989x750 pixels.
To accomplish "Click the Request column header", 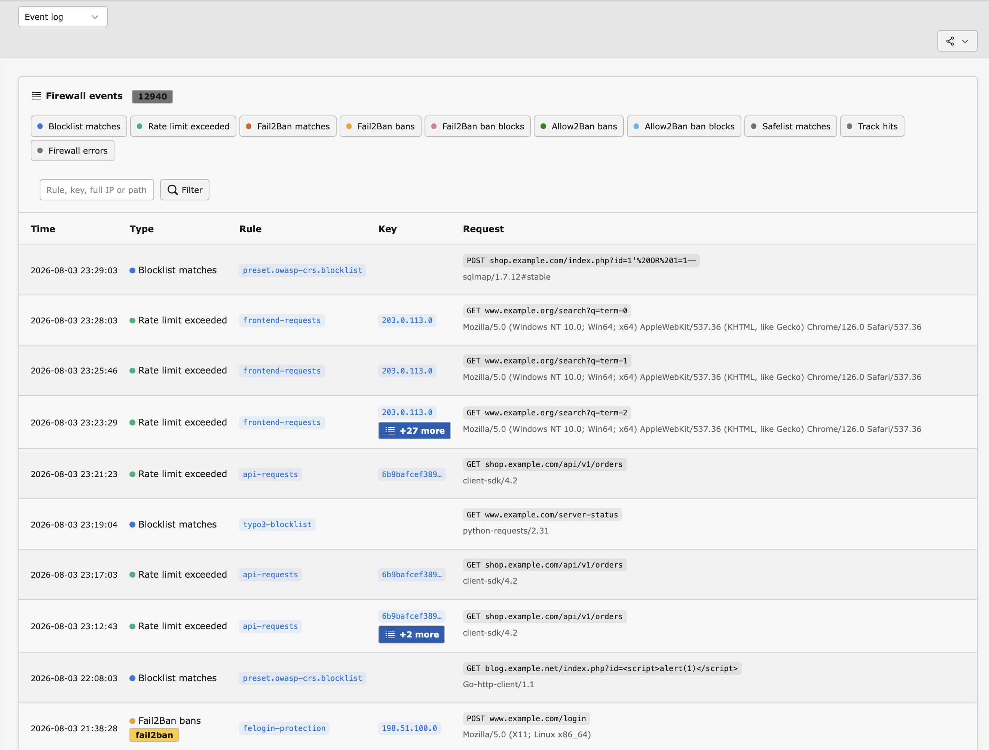I will (483, 229).
